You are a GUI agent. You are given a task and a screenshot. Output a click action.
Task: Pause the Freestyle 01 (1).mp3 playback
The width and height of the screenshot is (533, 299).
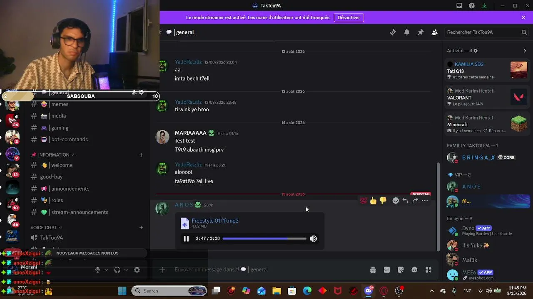click(x=186, y=239)
